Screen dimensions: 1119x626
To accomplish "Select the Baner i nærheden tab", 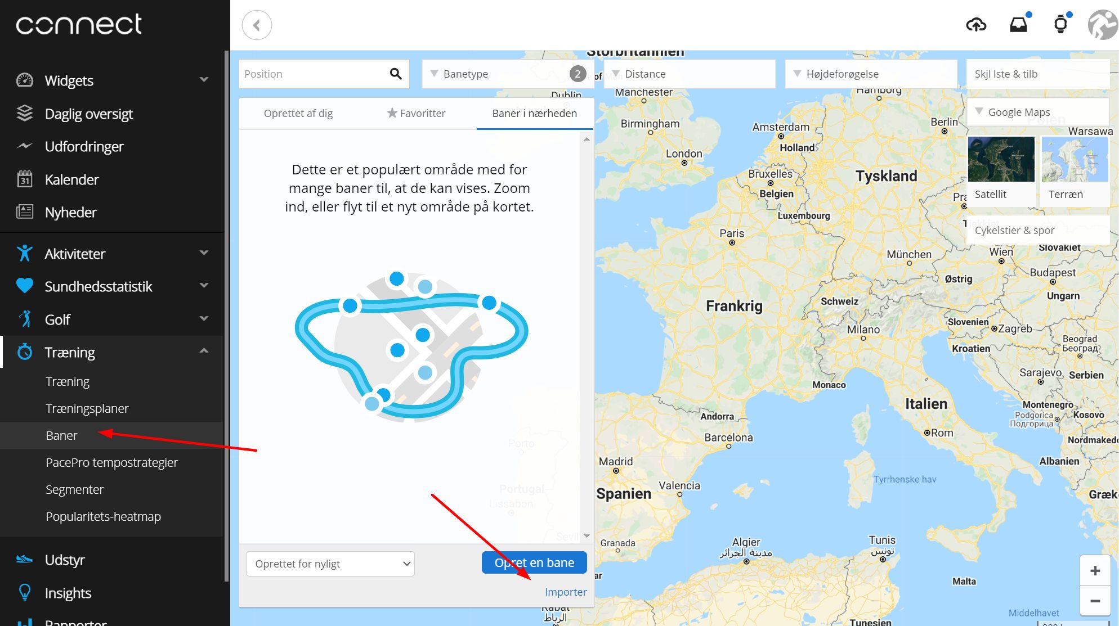I will click(x=534, y=113).
